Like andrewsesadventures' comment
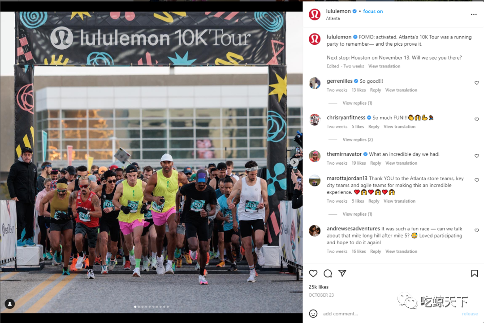This screenshot has width=484, height=323. point(476,230)
